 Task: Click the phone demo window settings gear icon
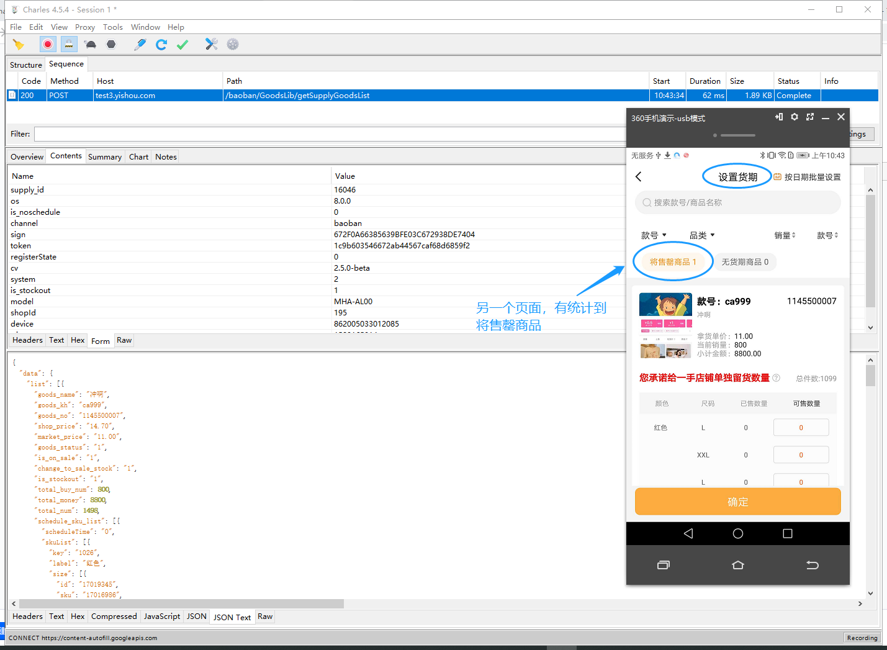pyautogui.click(x=795, y=117)
